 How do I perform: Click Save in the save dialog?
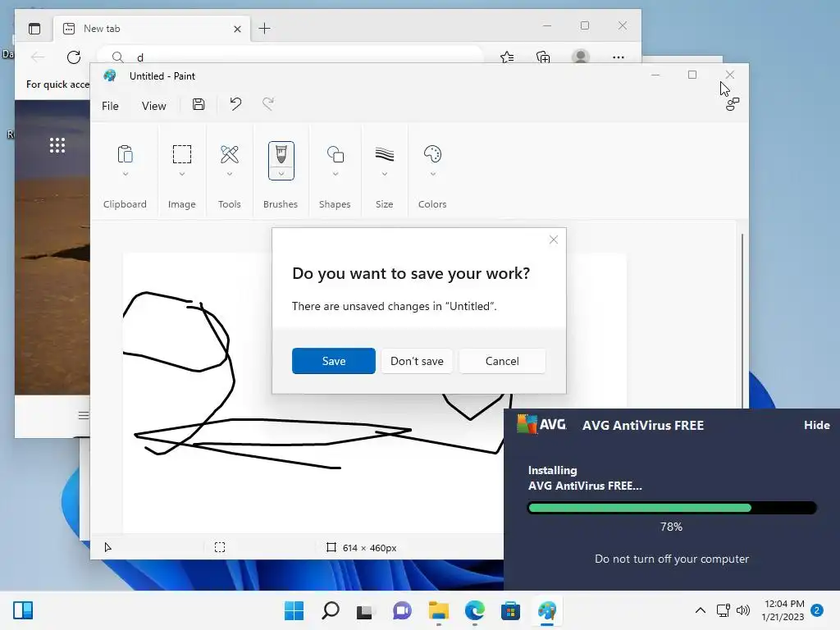(334, 361)
